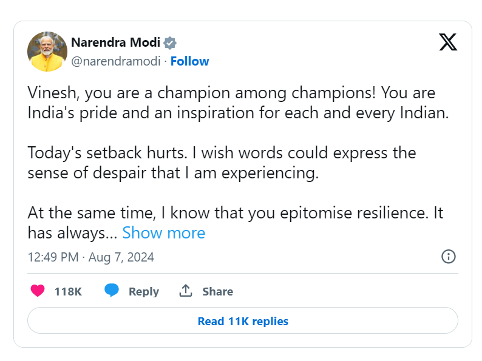Expand the tweet with Show more
482x361 pixels.
(164, 233)
